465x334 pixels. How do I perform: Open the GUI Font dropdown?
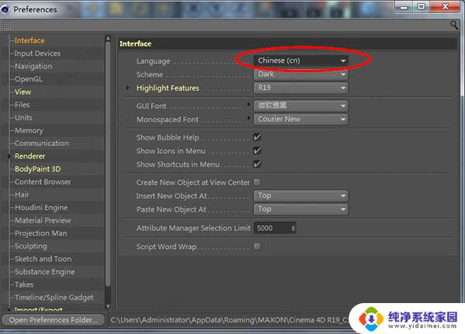(301, 106)
